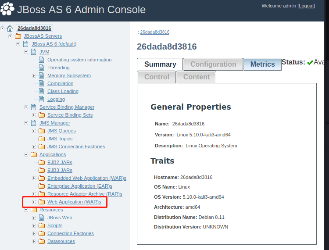Switch to the Metrics tab
Screen dimensions: 329x250
click(x=262, y=64)
